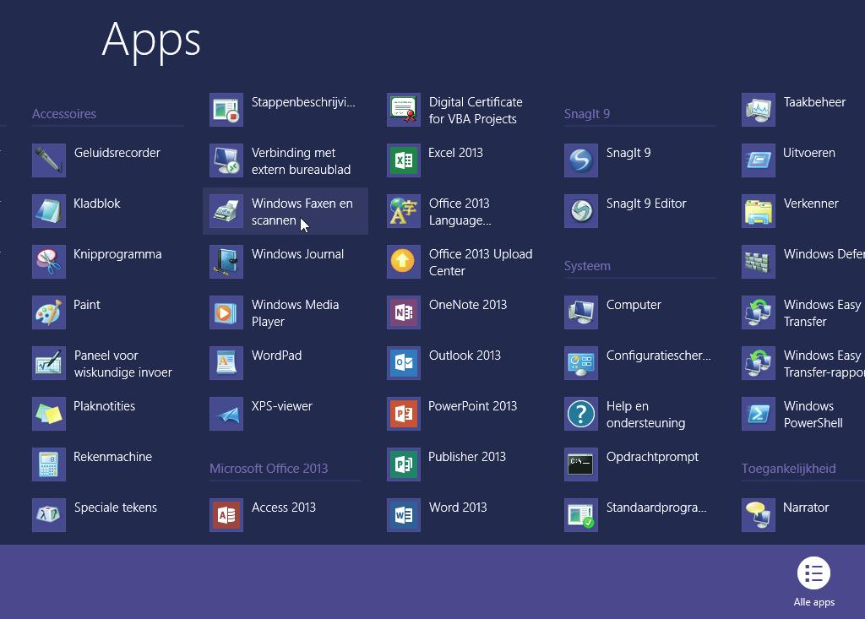Open the Outlook 2013 icon
Image resolution: width=865 pixels, height=619 pixels.
coord(404,364)
